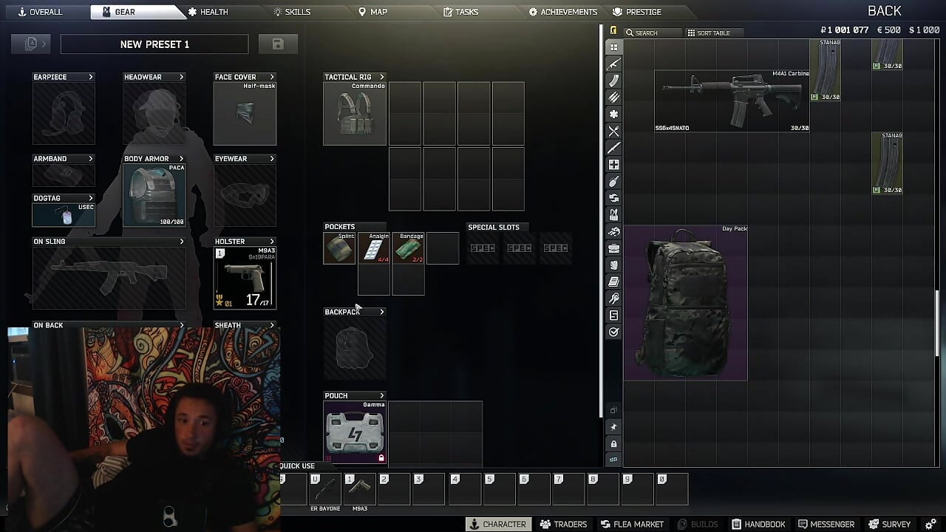Click the stash Search field
The height and width of the screenshot is (532, 946).
click(x=652, y=33)
